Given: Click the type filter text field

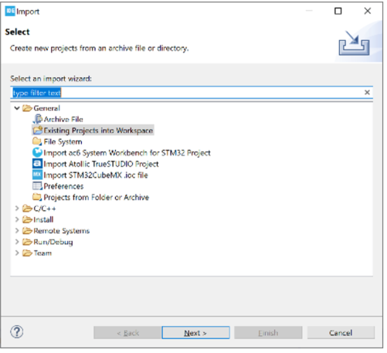Looking at the screenshot, I should (x=192, y=93).
